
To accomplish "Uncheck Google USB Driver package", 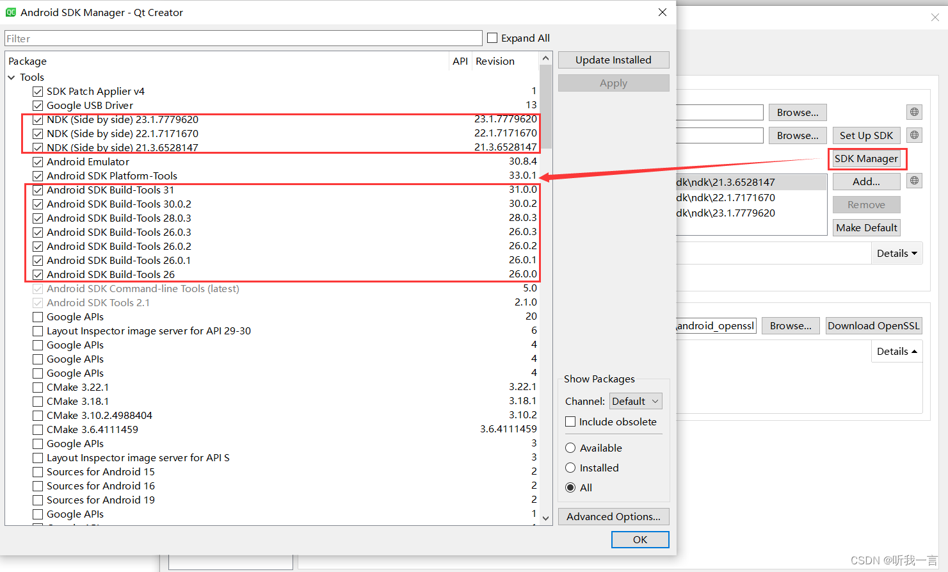I will click(x=37, y=105).
